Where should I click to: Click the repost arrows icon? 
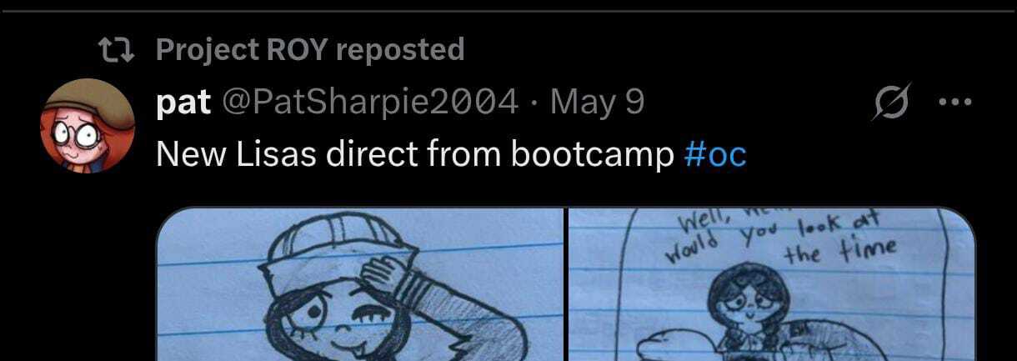coord(115,52)
